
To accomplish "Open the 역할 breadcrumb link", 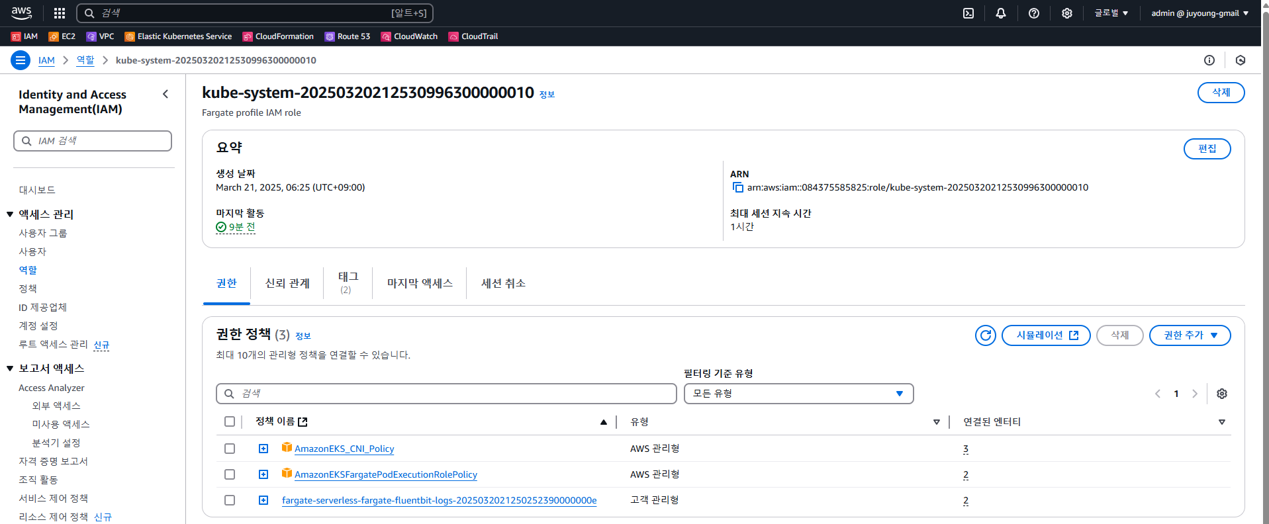I will click(85, 60).
